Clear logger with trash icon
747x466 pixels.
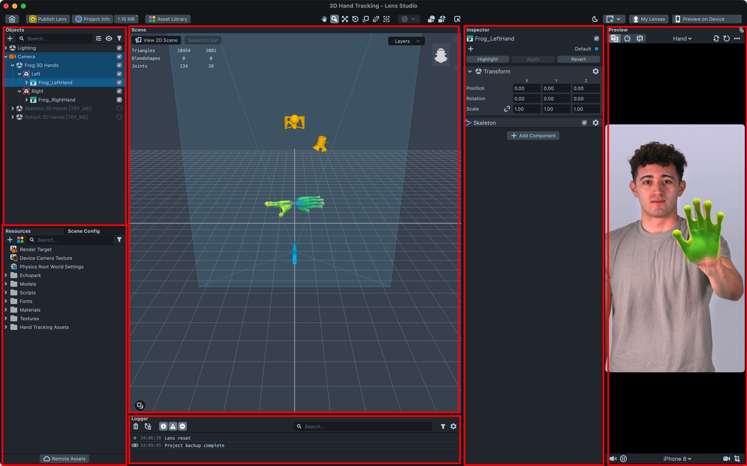[136, 426]
